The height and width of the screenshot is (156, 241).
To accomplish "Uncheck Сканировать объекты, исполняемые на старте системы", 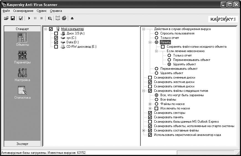I will pyautogui.click(x=150, y=126).
